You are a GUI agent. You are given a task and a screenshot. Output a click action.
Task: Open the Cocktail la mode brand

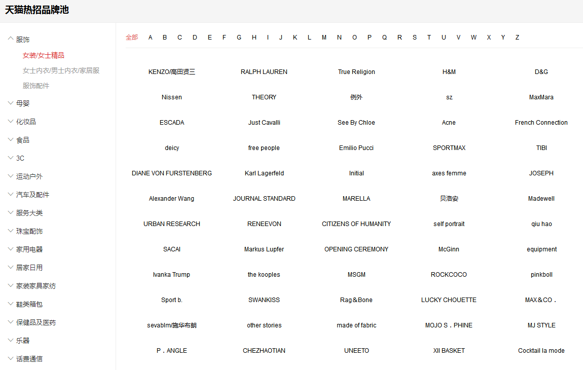pyautogui.click(x=541, y=351)
